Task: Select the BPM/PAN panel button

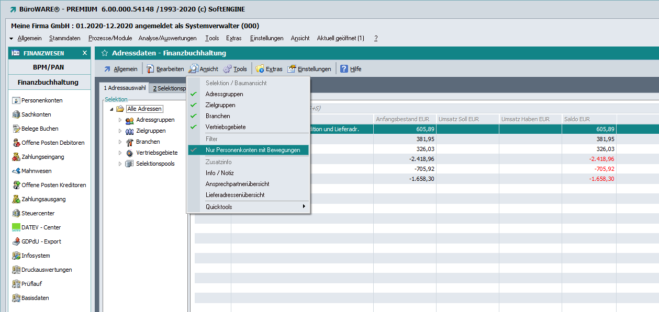Action: 48,67
